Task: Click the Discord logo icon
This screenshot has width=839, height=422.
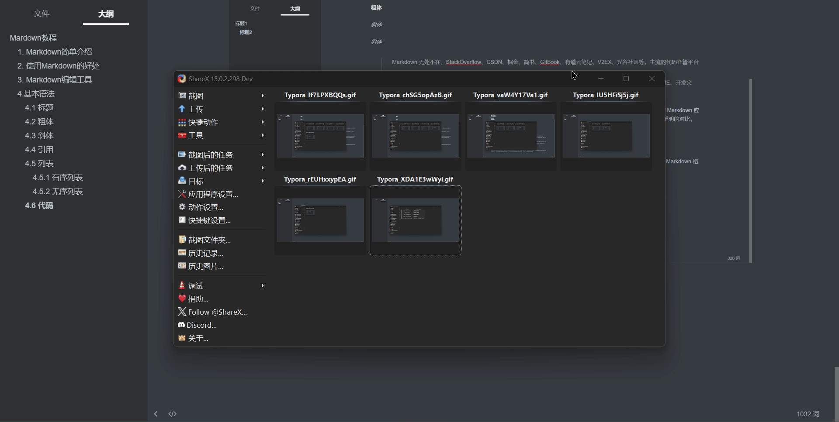Action: coord(181,325)
